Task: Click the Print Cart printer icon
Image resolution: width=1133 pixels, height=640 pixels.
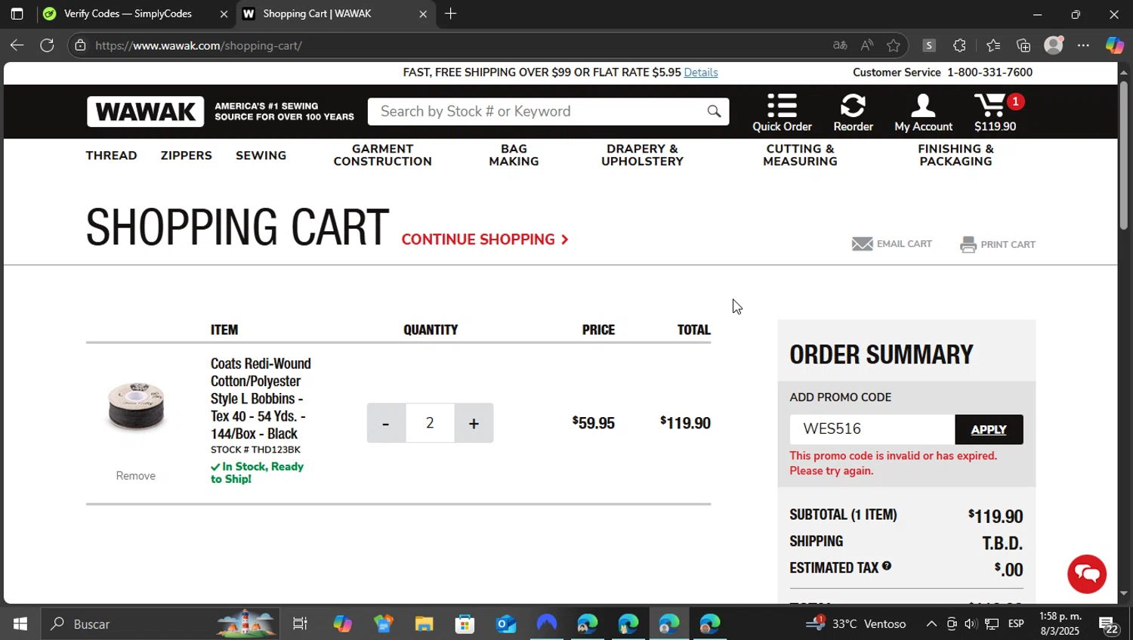Action: [968, 245]
